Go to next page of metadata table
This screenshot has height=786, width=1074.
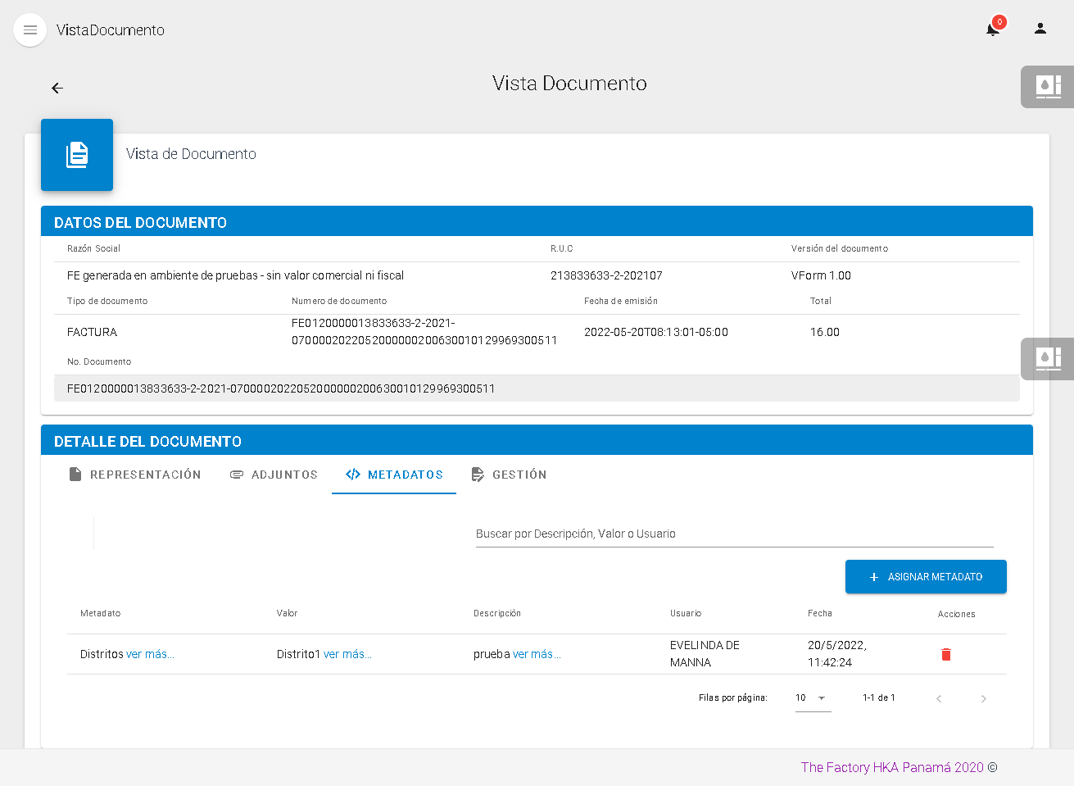click(983, 699)
